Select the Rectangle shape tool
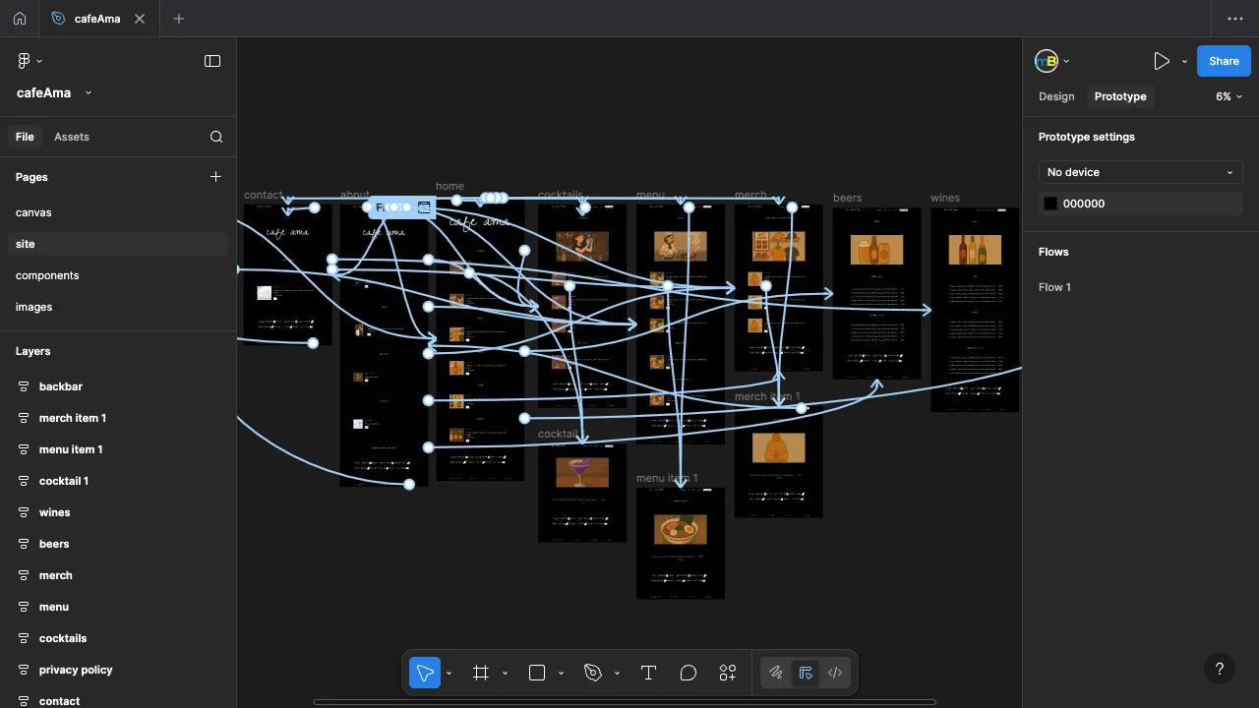This screenshot has width=1259, height=708. [x=537, y=673]
